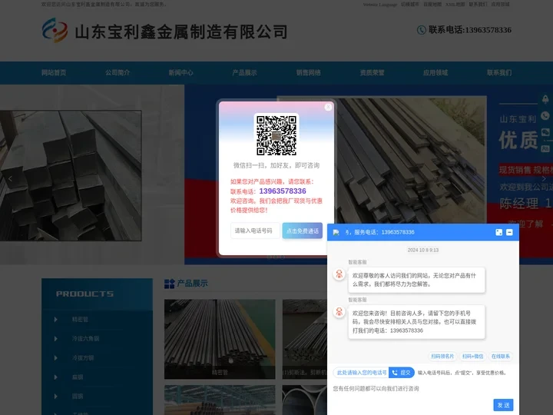
Task: Click the WeChat icon in side toolbar
Action: [x=545, y=132]
